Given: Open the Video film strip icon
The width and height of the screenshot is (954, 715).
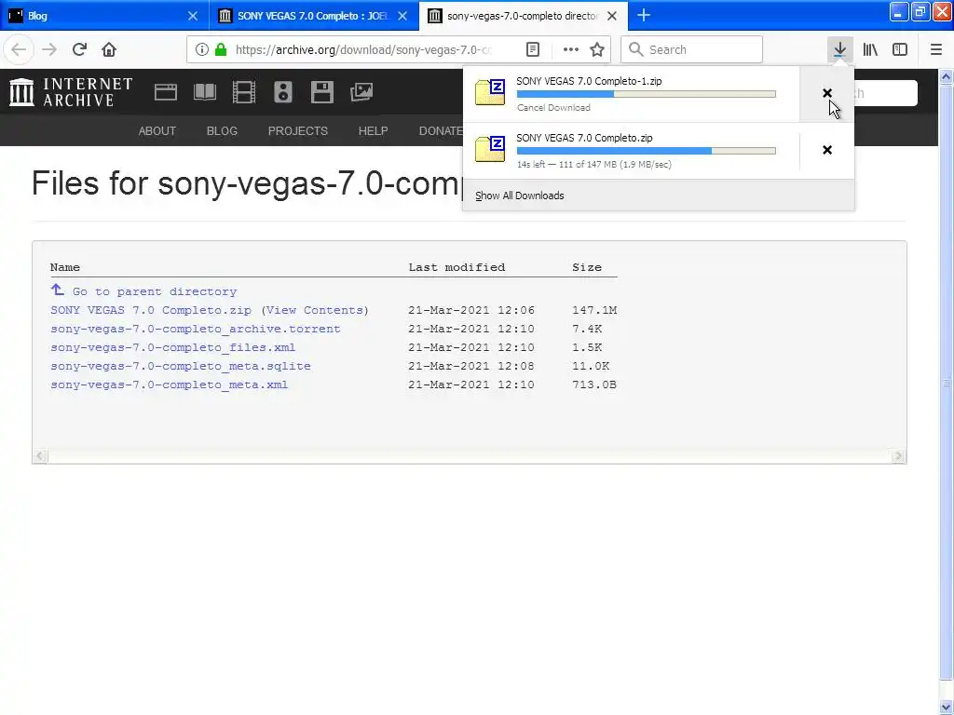Looking at the screenshot, I should pyautogui.click(x=244, y=92).
